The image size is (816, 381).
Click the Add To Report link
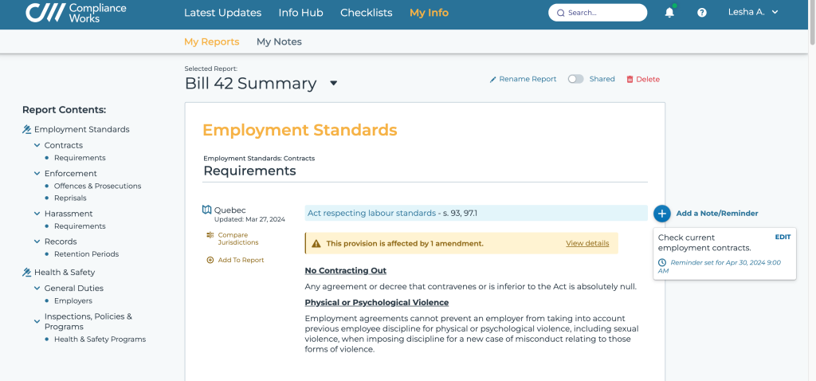[x=241, y=260]
